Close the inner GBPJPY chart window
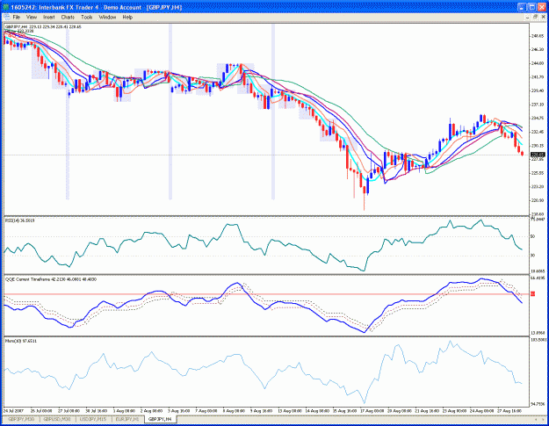 [544, 17]
